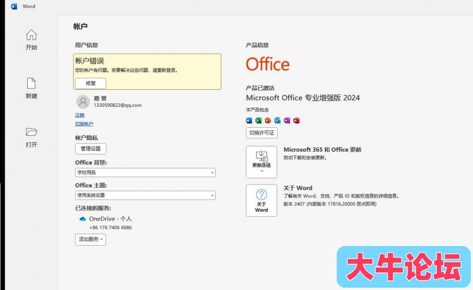473x290 pixels.
Task: Click the Microsoft 365 和 Office 更新 heading
Action: [x=322, y=149]
